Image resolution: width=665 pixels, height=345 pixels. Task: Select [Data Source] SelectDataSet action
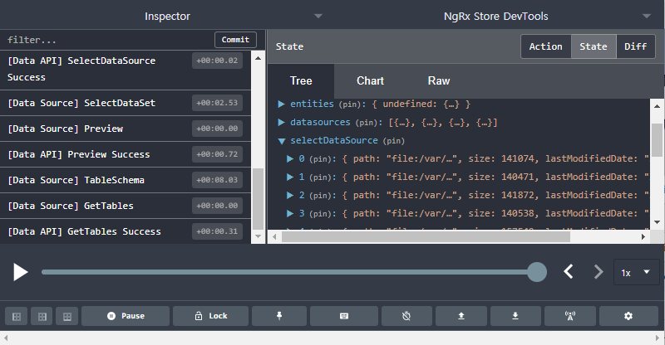(x=126, y=103)
